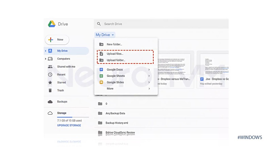Choose 'Upload folder...' from the menu

point(126,60)
